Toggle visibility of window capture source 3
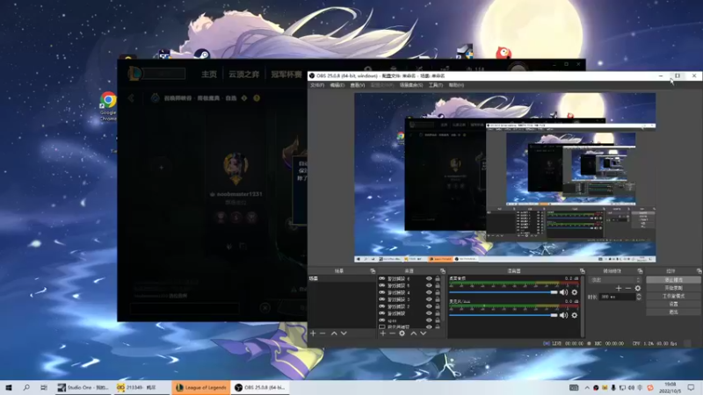Viewport: 703px width, 395px height. [x=429, y=299]
